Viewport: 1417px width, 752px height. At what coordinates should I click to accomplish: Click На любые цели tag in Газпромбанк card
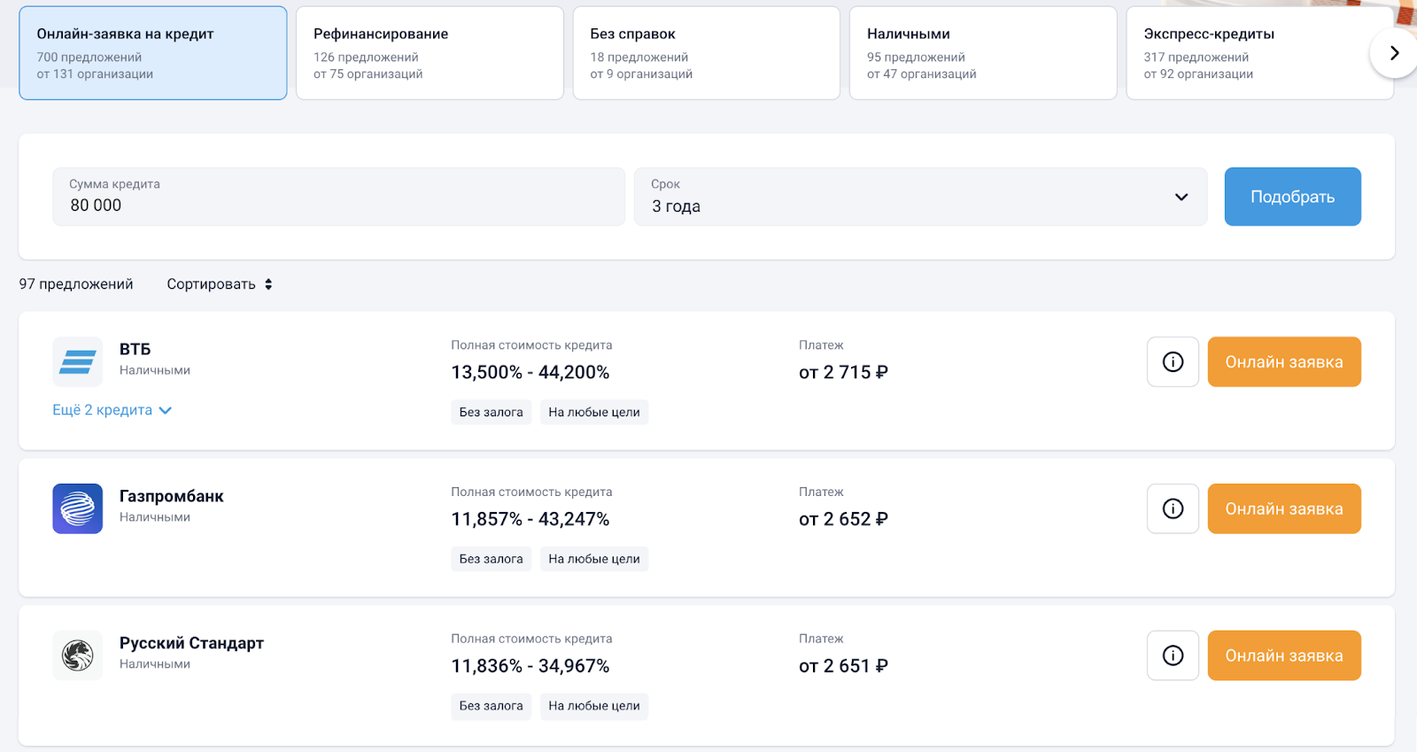coord(593,559)
